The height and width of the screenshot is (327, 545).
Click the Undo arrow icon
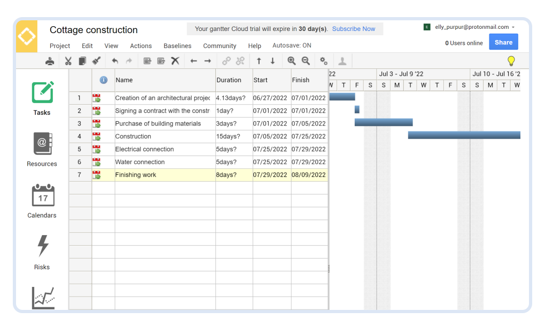115,61
